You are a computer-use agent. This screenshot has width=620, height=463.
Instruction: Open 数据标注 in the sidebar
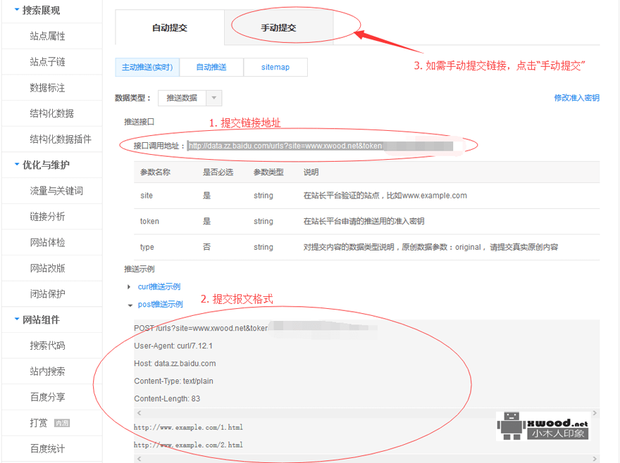pyautogui.click(x=47, y=88)
